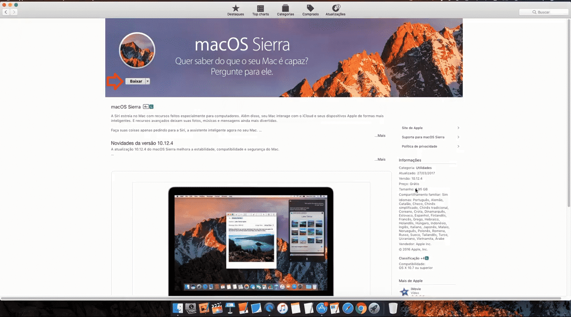
Task: Click the horizontal scrollbar at window bottom
Action: (x=281, y=298)
